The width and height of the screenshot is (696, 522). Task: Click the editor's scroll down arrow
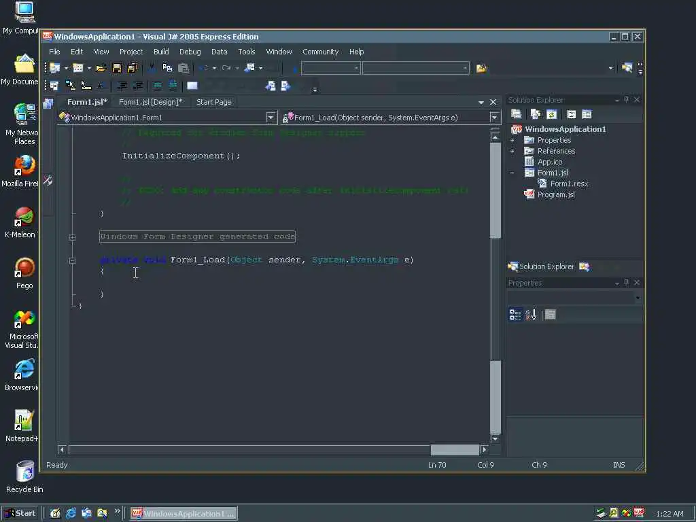click(495, 440)
